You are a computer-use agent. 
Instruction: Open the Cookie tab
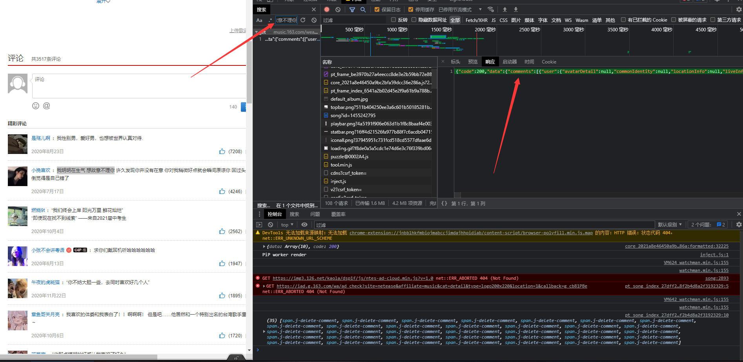(x=549, y=62)
